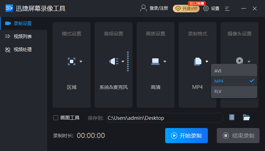Image resolution: width=265 pixels, height=151 pixels.
Task: Click the user account avatar icon
Action: pyautogui.click(x=143, y=8)
